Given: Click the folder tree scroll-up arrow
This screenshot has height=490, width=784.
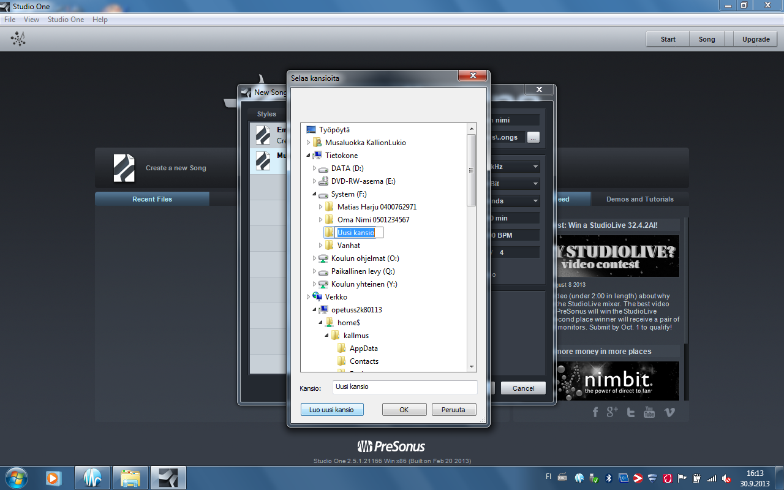Looking at the screenshot, I should (472, 129).
